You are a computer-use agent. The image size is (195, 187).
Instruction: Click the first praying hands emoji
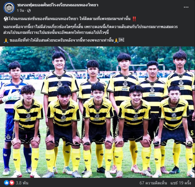[x=6, y=40]
